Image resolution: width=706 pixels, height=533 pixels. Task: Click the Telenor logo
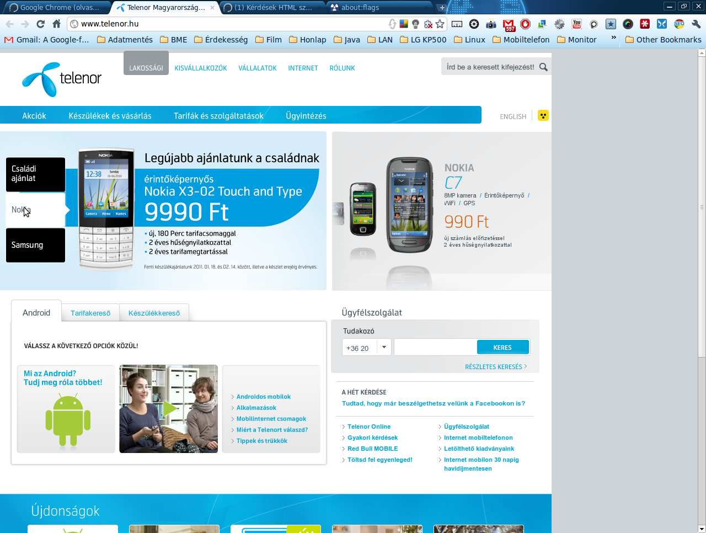[x=62, y=79]
